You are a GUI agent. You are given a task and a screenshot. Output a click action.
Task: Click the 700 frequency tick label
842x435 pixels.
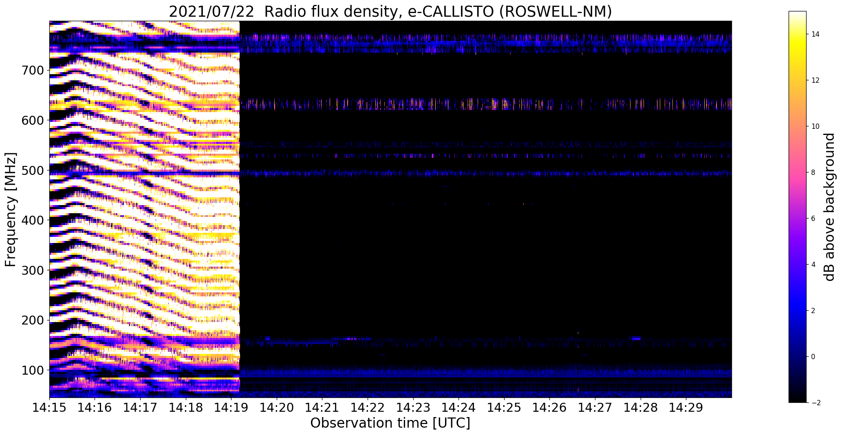[33, 71]
